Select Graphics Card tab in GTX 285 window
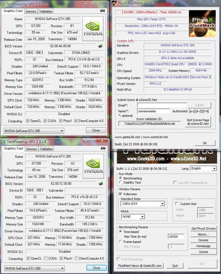The height and width of the screenshot is (274, 221). [13, 11]
